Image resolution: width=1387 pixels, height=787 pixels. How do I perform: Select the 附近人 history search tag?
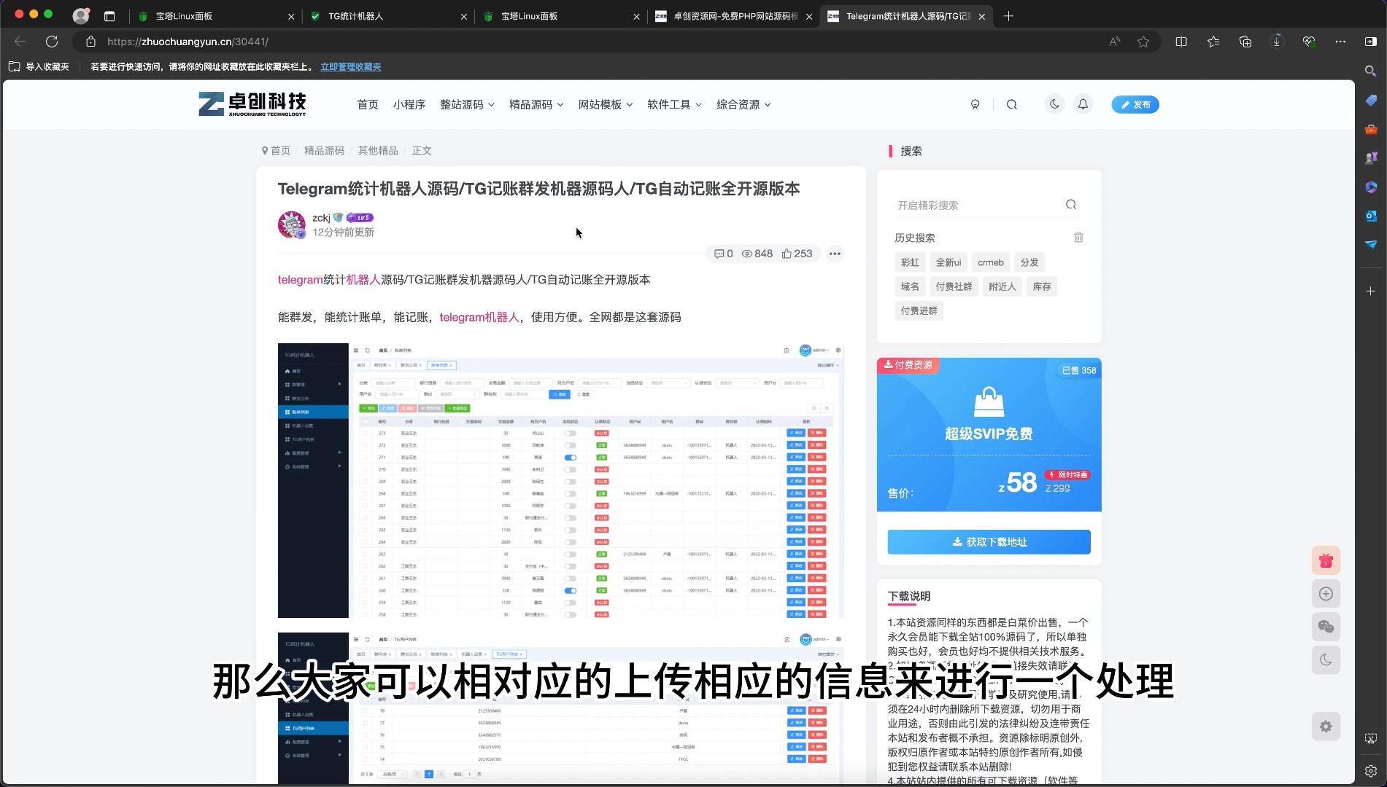(1002, 286)
